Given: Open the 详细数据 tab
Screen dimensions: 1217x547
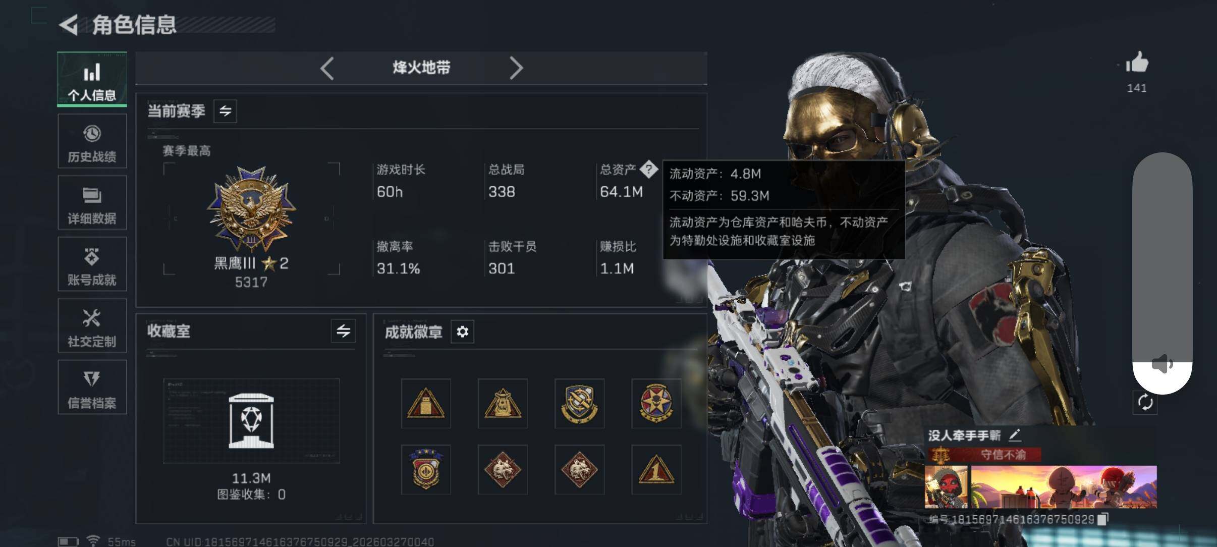Looking at the screenshot, I should pyautogui.click(x=92, y=202).
